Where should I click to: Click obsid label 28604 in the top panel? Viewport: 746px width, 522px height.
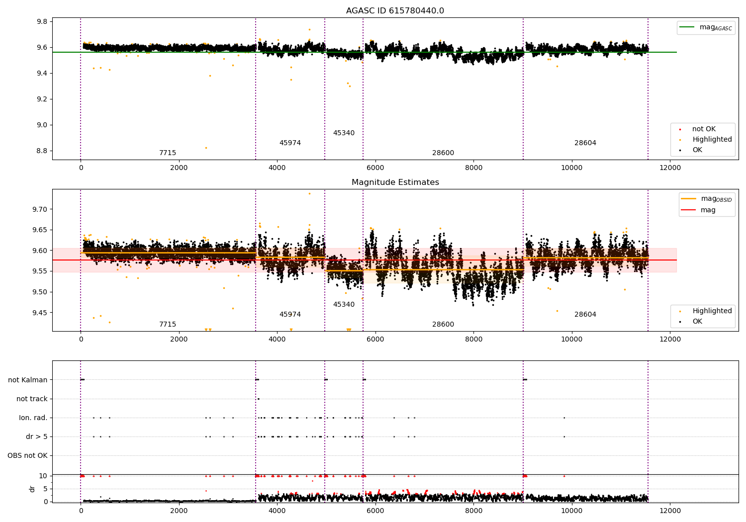tap(585, 143)
